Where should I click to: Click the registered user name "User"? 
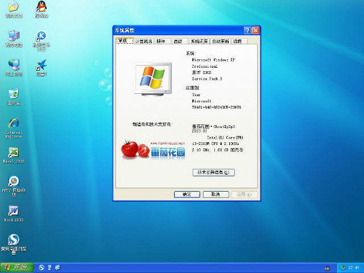196,95
